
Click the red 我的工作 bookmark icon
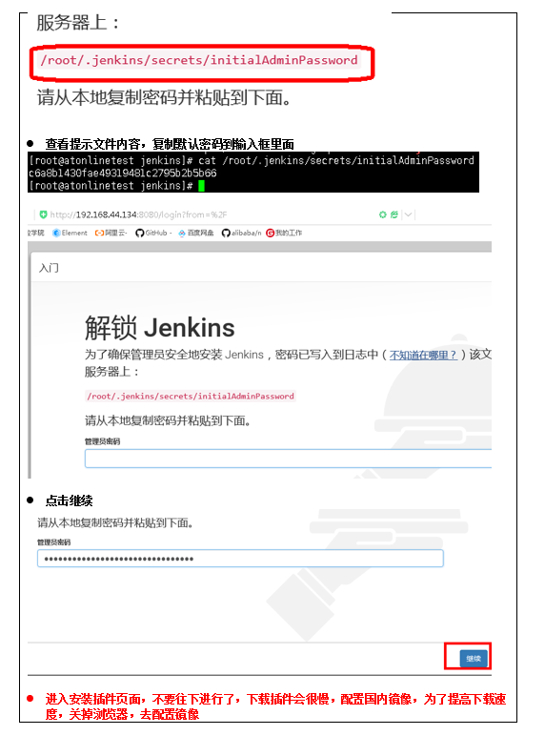point(270,233)
